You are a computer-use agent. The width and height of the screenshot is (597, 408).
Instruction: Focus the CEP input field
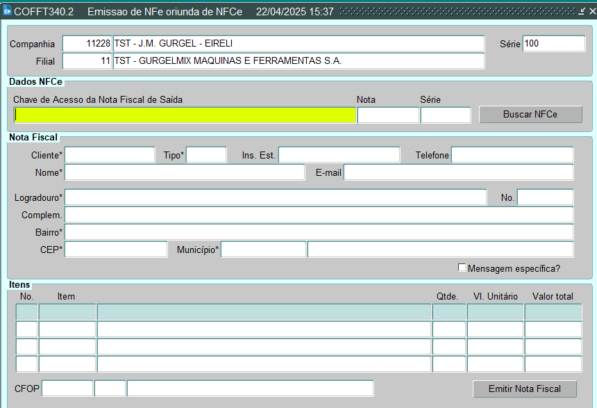[116, 250]
